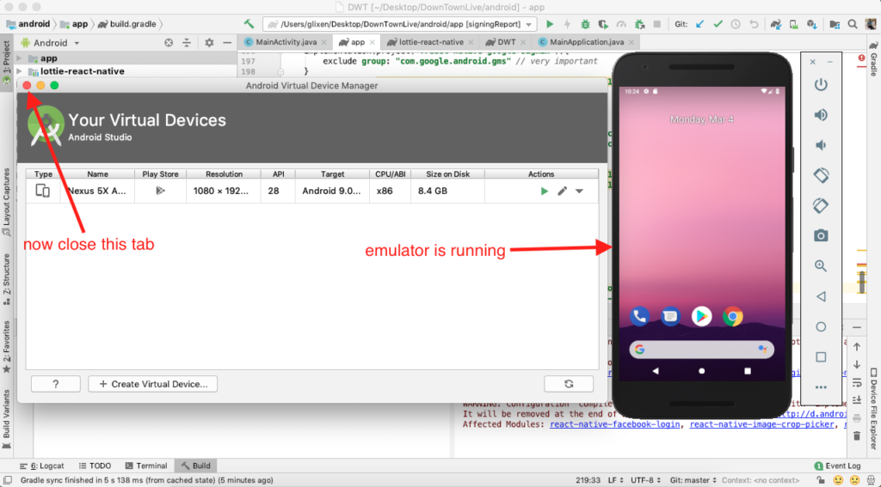Click emulator toolbar Home circle
This screenshot has height=487, width=881.
[x=821, y=326]
